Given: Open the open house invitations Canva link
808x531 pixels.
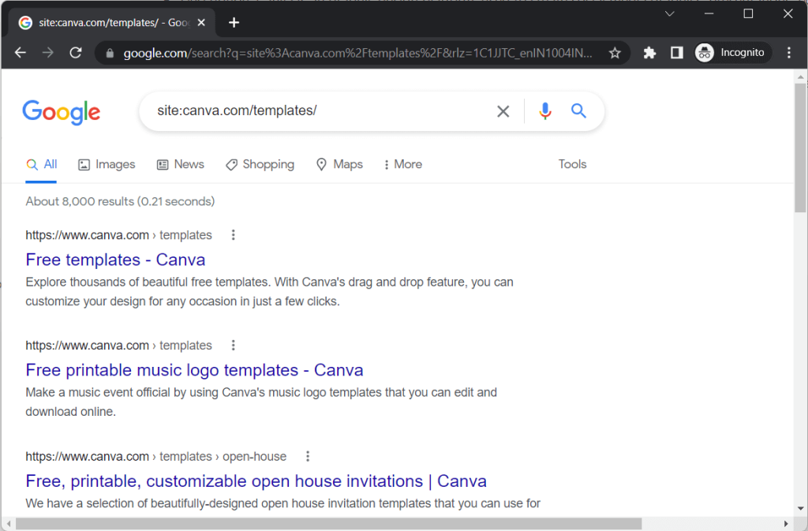Looking at the screenshot, I should point(256,481).
